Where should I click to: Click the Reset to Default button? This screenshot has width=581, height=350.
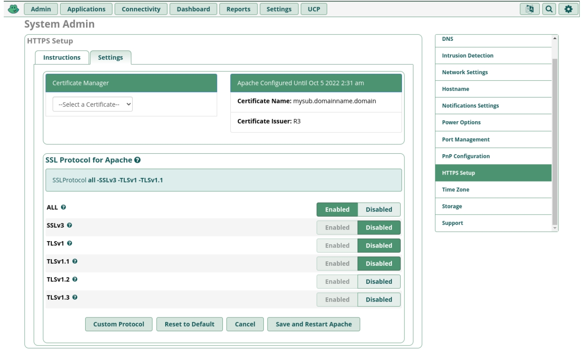(189, 324)
